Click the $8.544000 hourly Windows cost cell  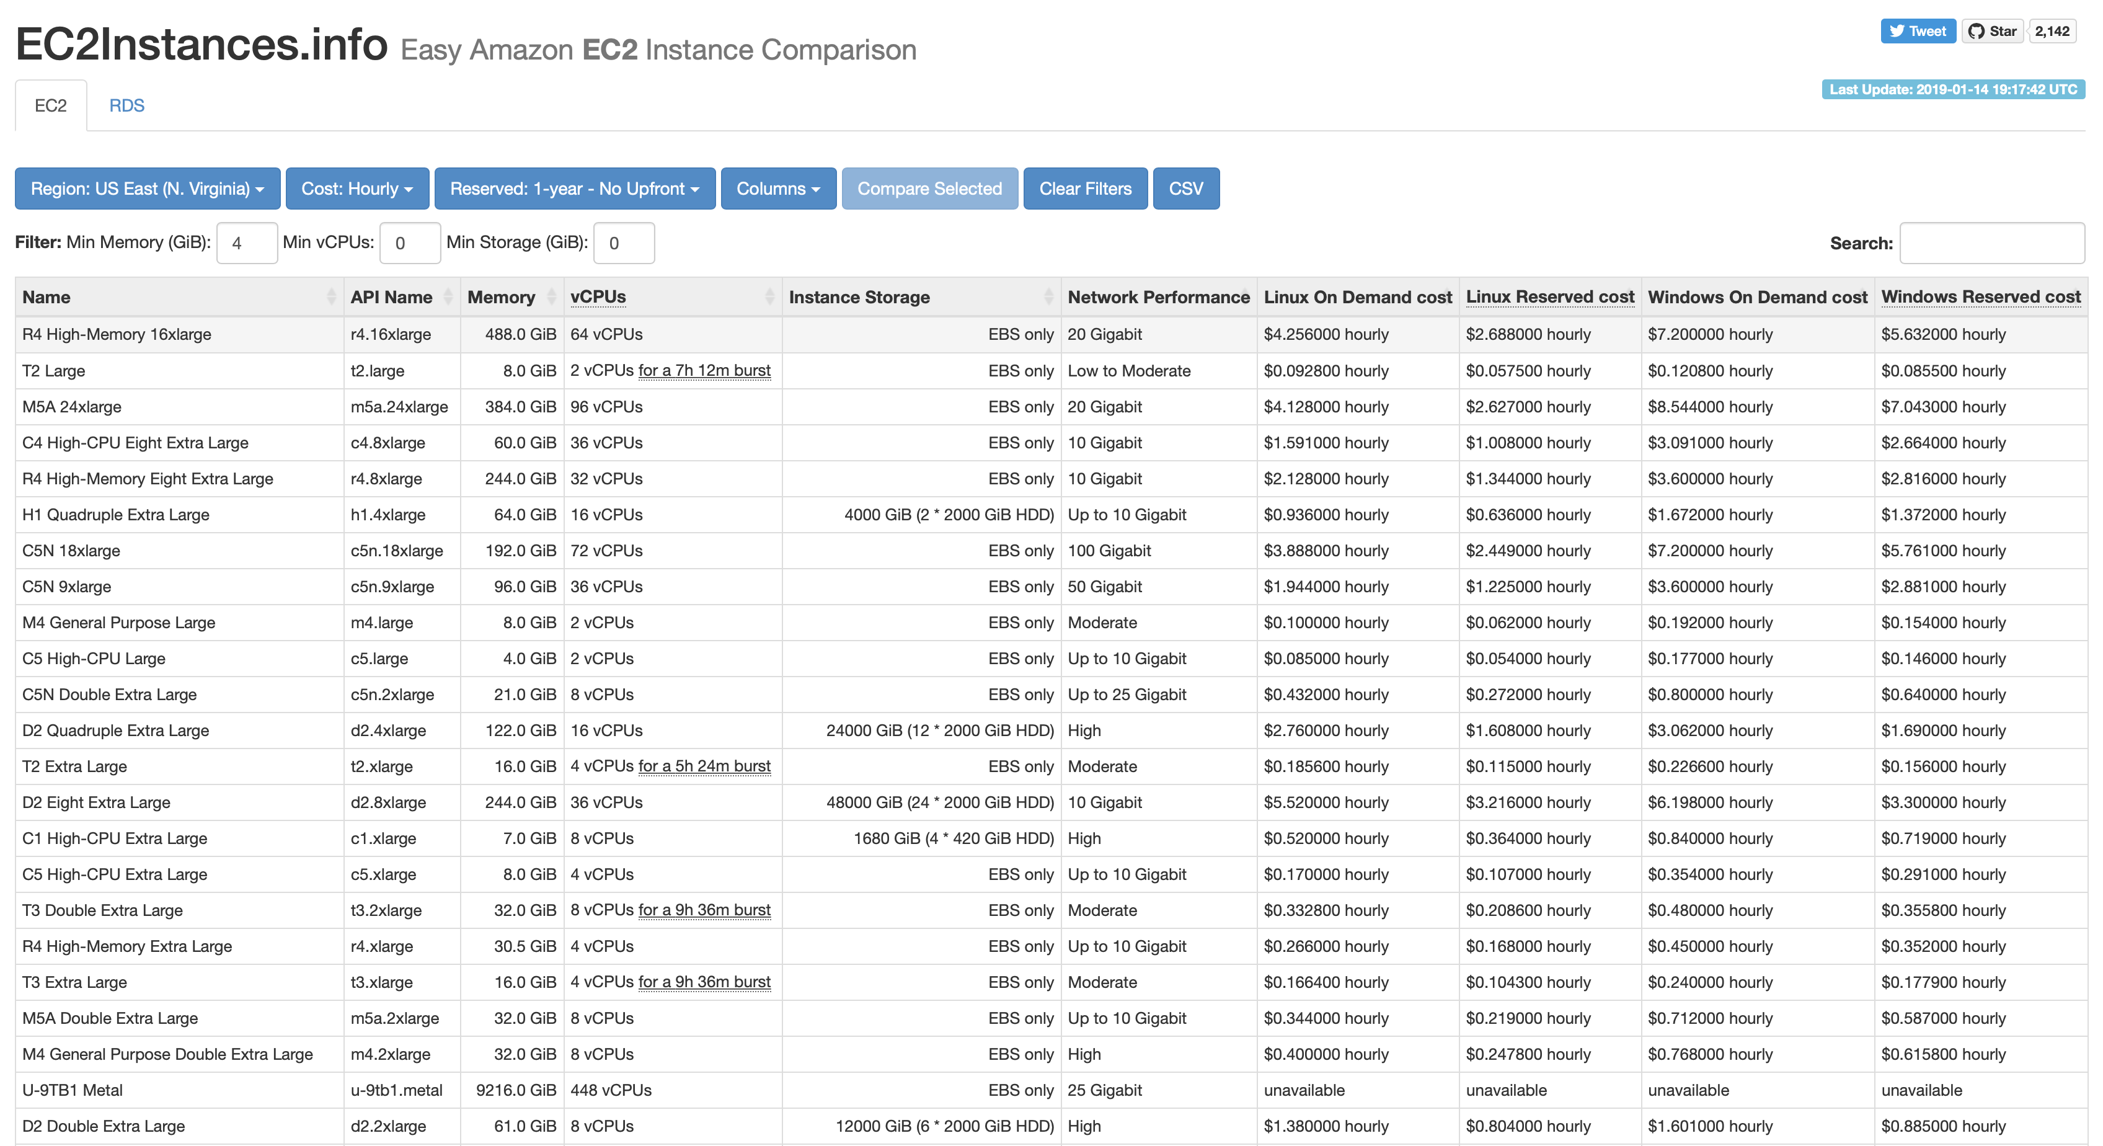[1757, 407]
